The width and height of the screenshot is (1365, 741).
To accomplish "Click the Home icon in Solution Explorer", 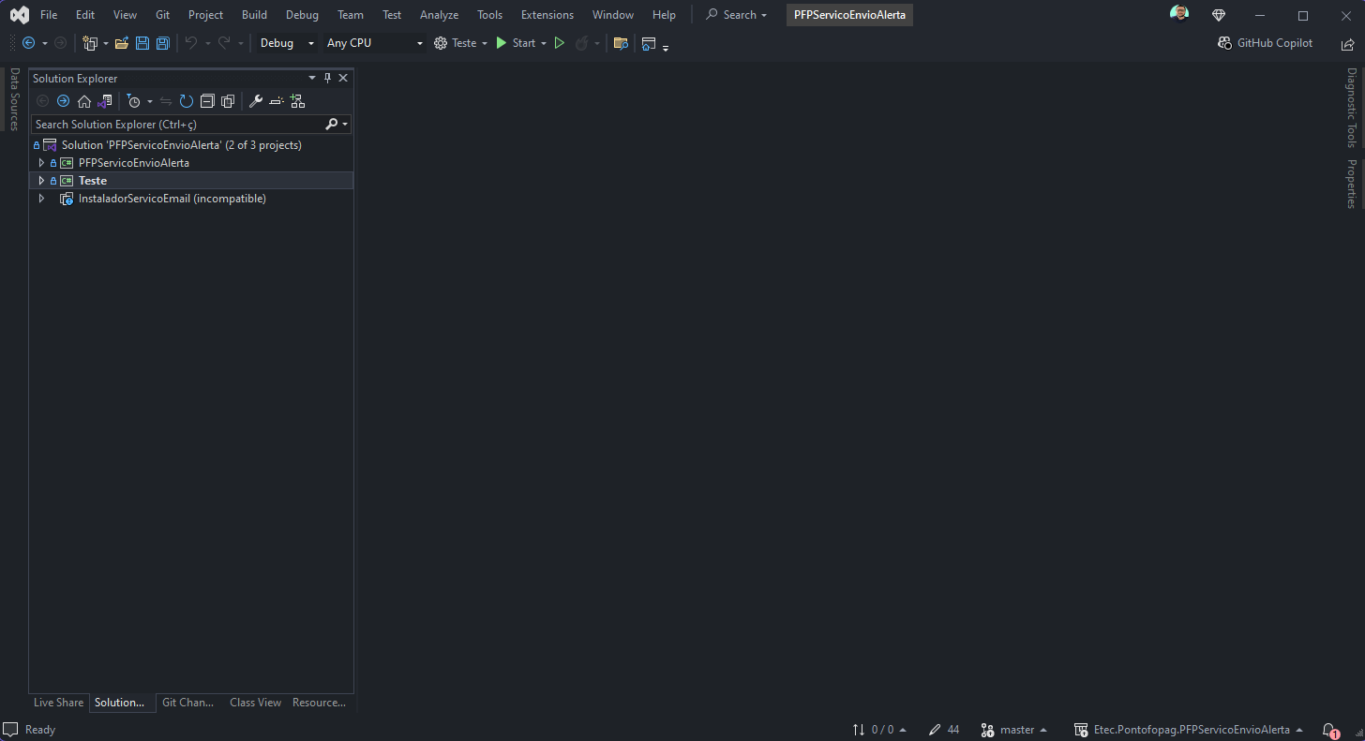I will 84,101.
